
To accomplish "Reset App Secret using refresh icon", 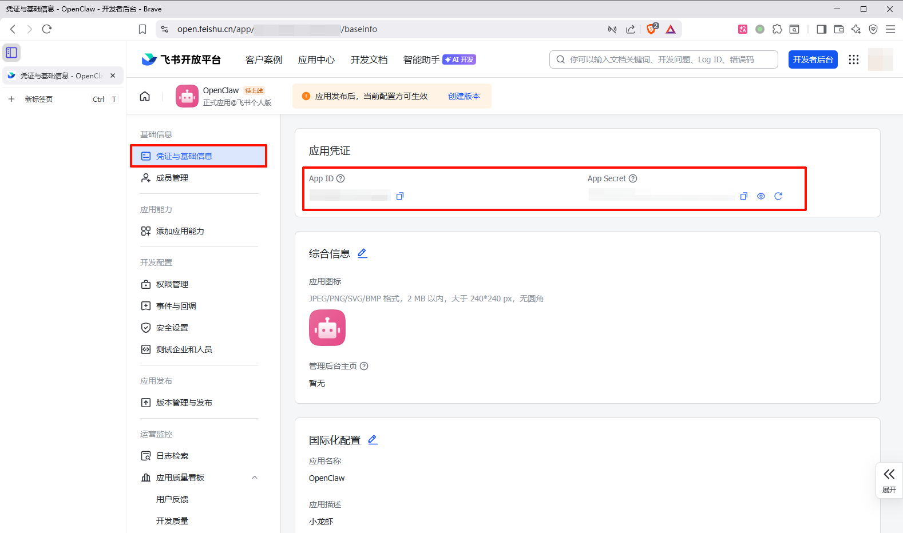I will click(x=778, y=196).
